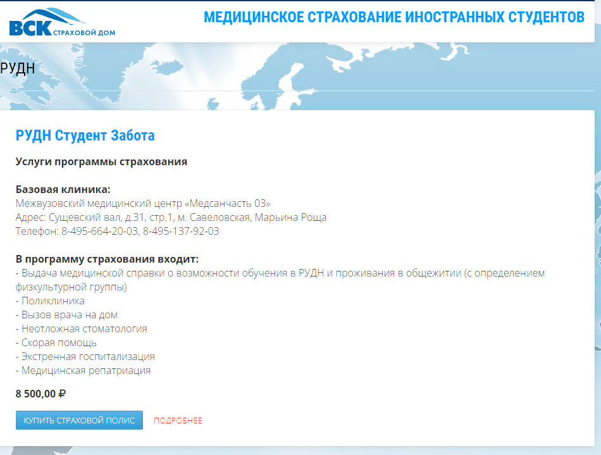Click the '- Скорая помощь' item

pos(56,343)
